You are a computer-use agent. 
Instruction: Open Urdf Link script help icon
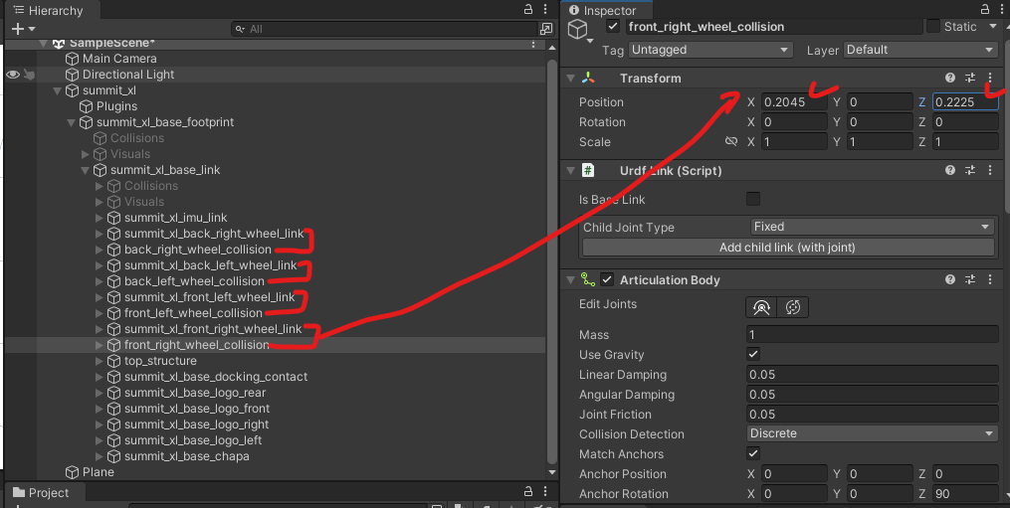pos(950,171)
